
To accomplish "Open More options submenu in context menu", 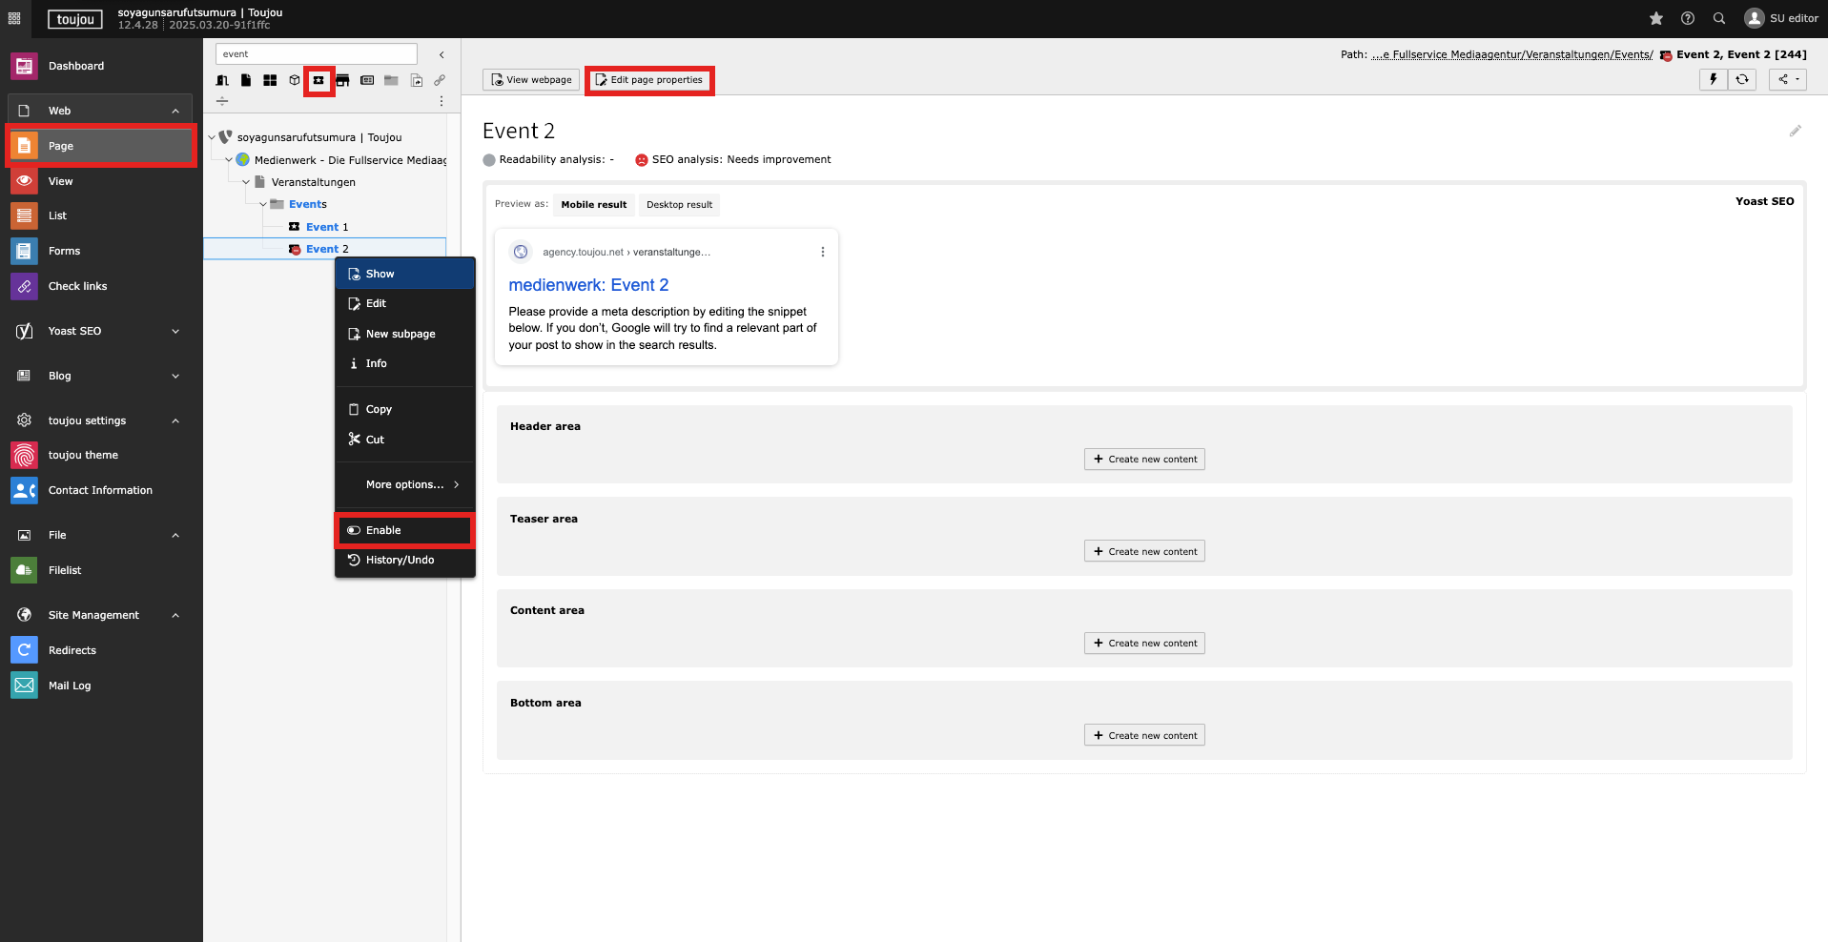I will point(404,484).
